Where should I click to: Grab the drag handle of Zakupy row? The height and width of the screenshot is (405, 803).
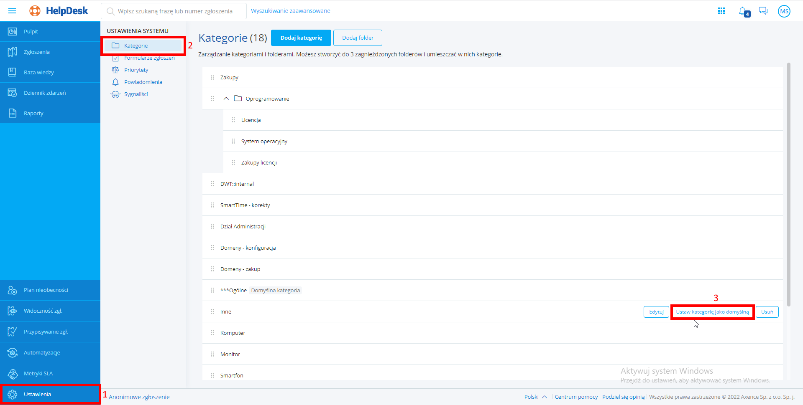(212, 77)
